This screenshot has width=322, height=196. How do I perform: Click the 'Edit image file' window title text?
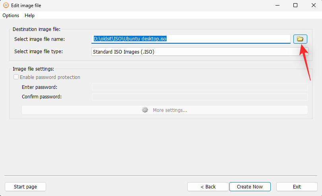[x=26, y=6]
